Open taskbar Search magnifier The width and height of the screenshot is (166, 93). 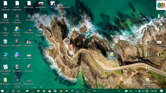pos(8,91)
